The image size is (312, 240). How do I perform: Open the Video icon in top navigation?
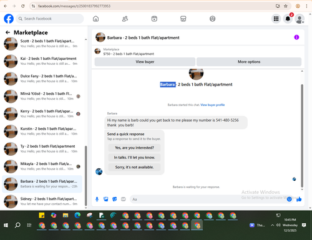click(x=154, y=19)
